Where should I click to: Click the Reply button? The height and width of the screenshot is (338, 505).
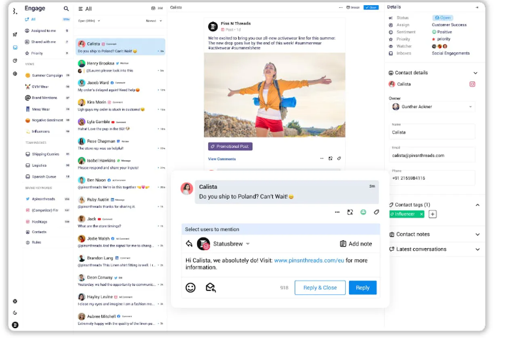pos(363,288)
